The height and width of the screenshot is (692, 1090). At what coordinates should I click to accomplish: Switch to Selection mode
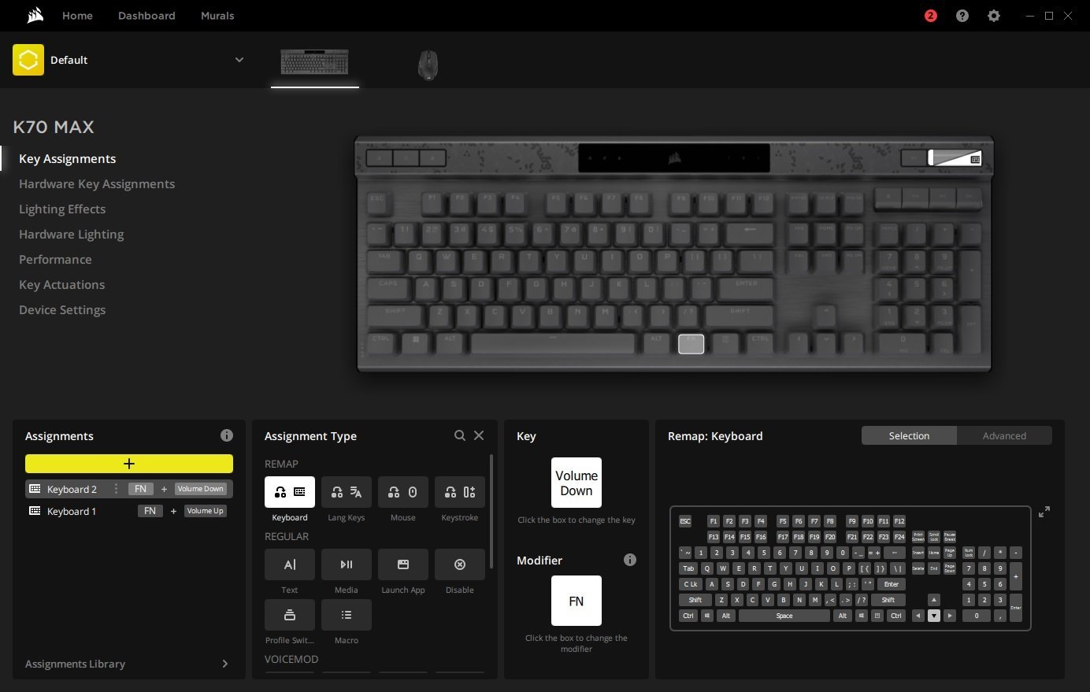pyautogui.click(x=909, y=435)
